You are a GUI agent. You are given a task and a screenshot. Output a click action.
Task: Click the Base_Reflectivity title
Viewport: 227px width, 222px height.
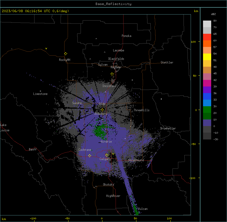[113, 4]
